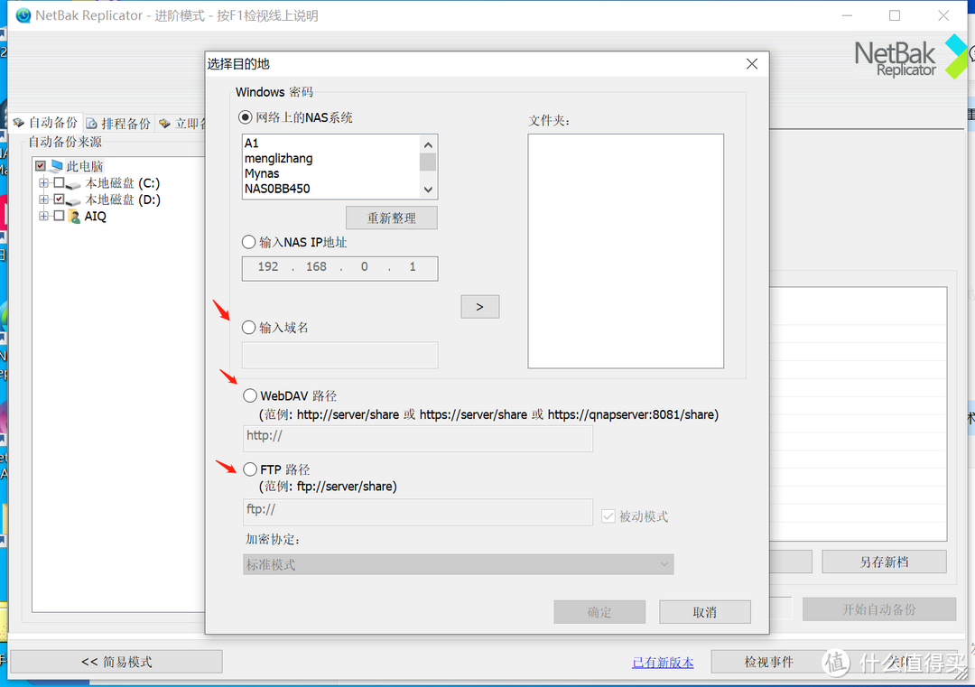Click the AIQ user folder icon

[75, 216]
